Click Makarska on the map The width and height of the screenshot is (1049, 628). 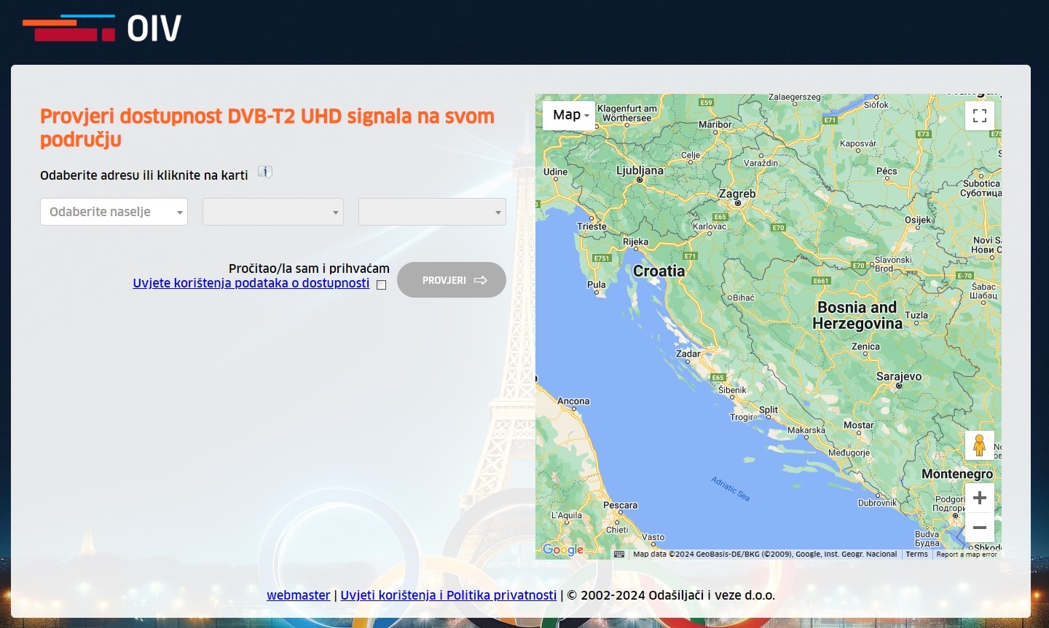[806, 430]
